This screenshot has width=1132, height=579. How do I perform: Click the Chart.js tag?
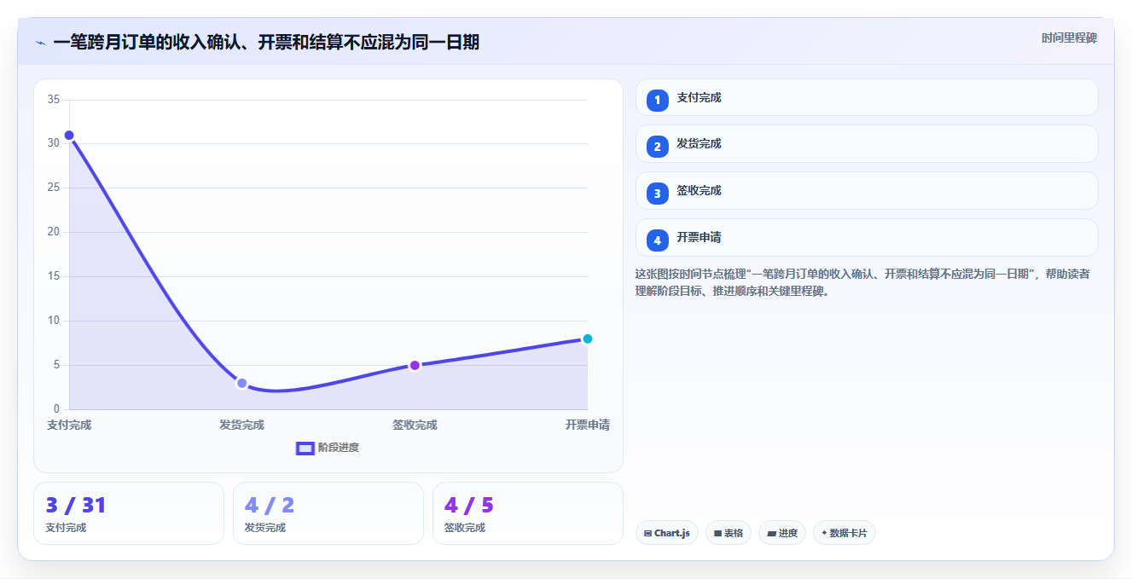[x=667, y=533]
